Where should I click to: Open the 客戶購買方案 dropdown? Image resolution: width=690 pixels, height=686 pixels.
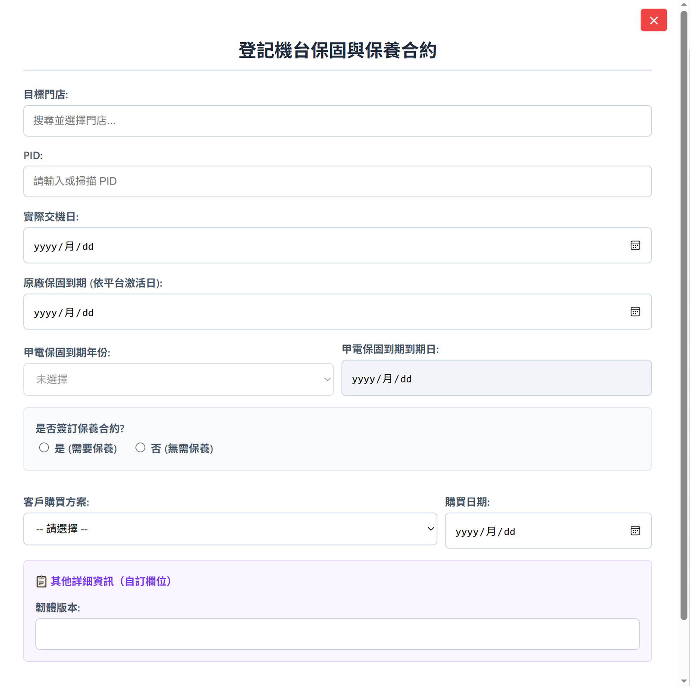[230, 529]
